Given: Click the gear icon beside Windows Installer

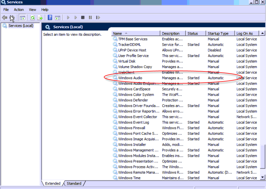Looking at the screenshot, I should 115,144.
